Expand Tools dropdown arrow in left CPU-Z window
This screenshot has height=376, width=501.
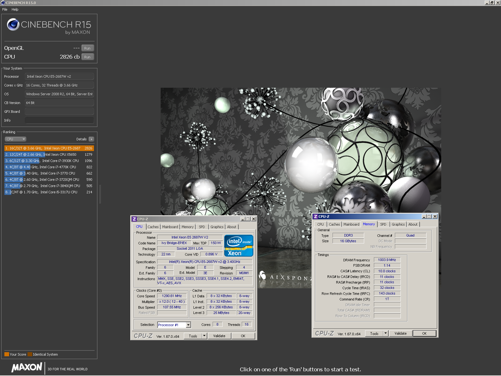204,336
